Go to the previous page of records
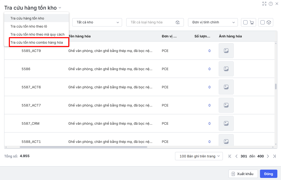This screenshot has height=180, width=281. [x=236, y=156]
